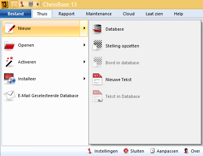Click the Aanpassen page icon
The height and width of the screenshot is (156, 203).
[153, 151]
